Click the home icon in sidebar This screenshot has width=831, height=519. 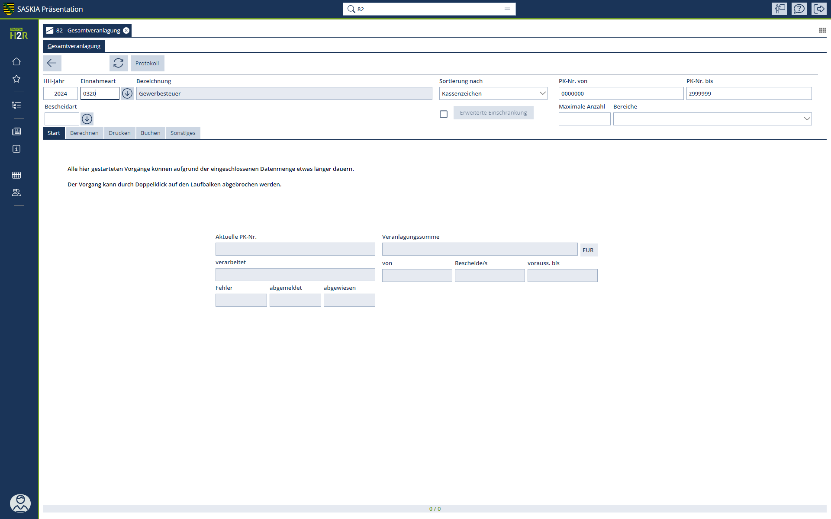(16, 61)
